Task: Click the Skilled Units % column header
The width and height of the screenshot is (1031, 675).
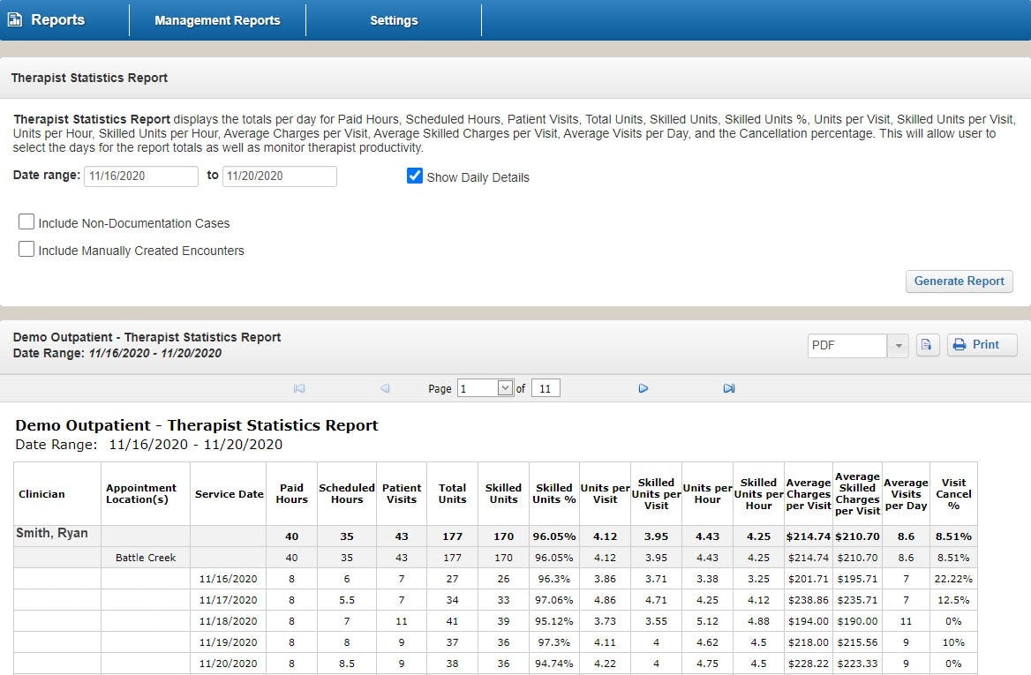Action: tap(554, 493)
